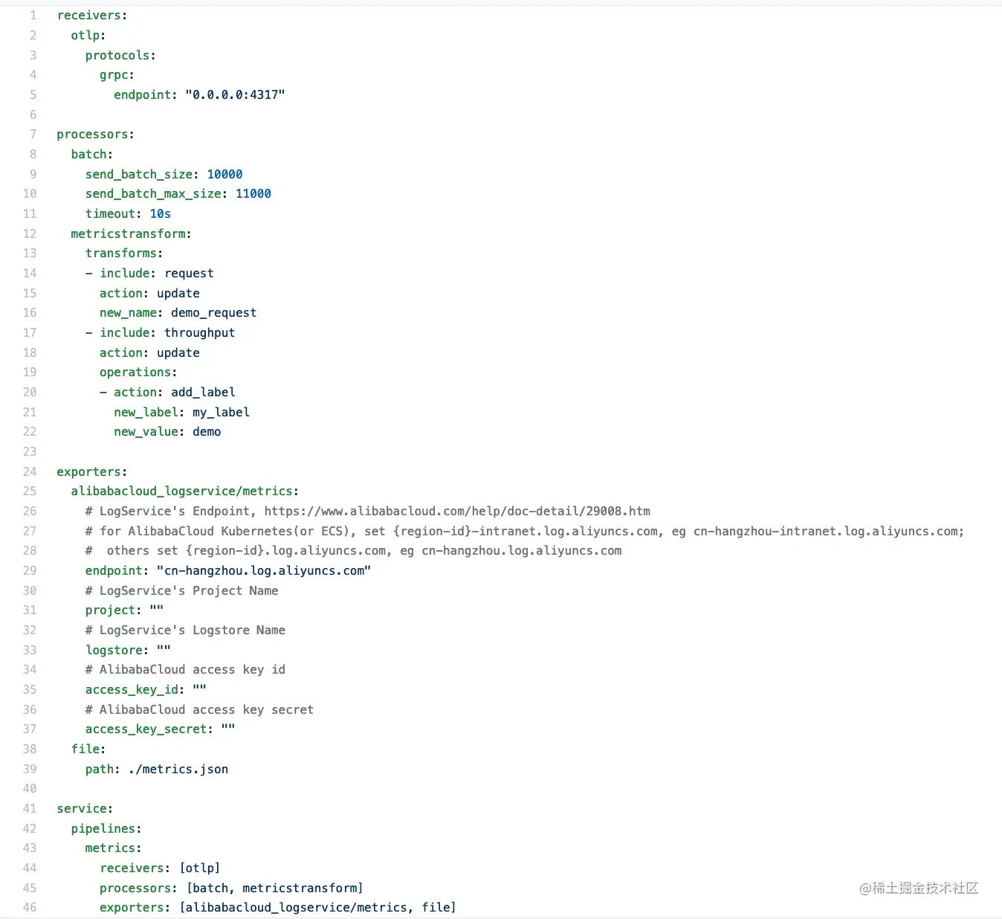
Task: Select the send_batch_size value 10000
Action: click(225, 174)
